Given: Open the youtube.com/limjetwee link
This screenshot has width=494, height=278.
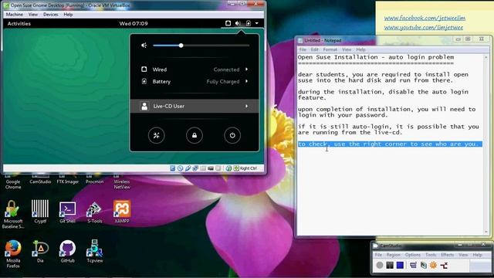Looking at the screenshot, I should click(x=424, y=28).
